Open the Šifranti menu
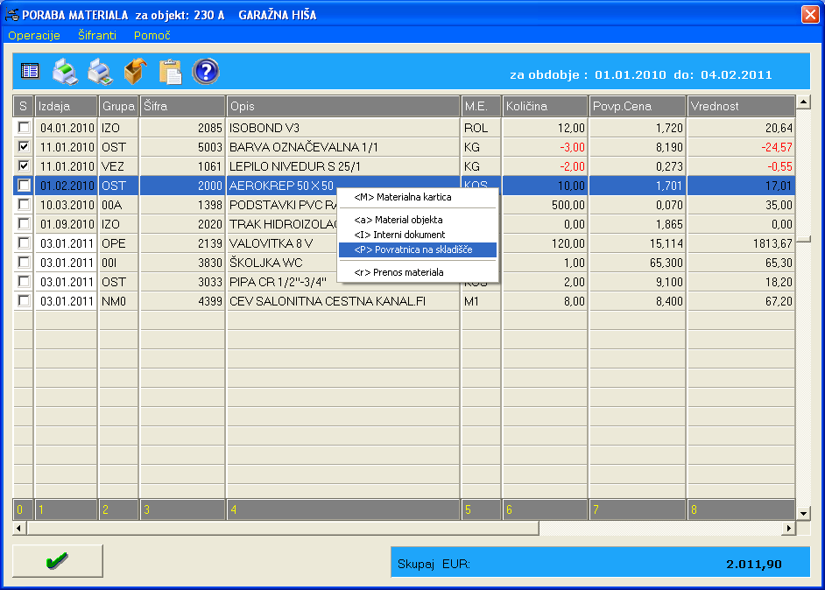Viewport: 825px width, 590px height. point(96,35)
